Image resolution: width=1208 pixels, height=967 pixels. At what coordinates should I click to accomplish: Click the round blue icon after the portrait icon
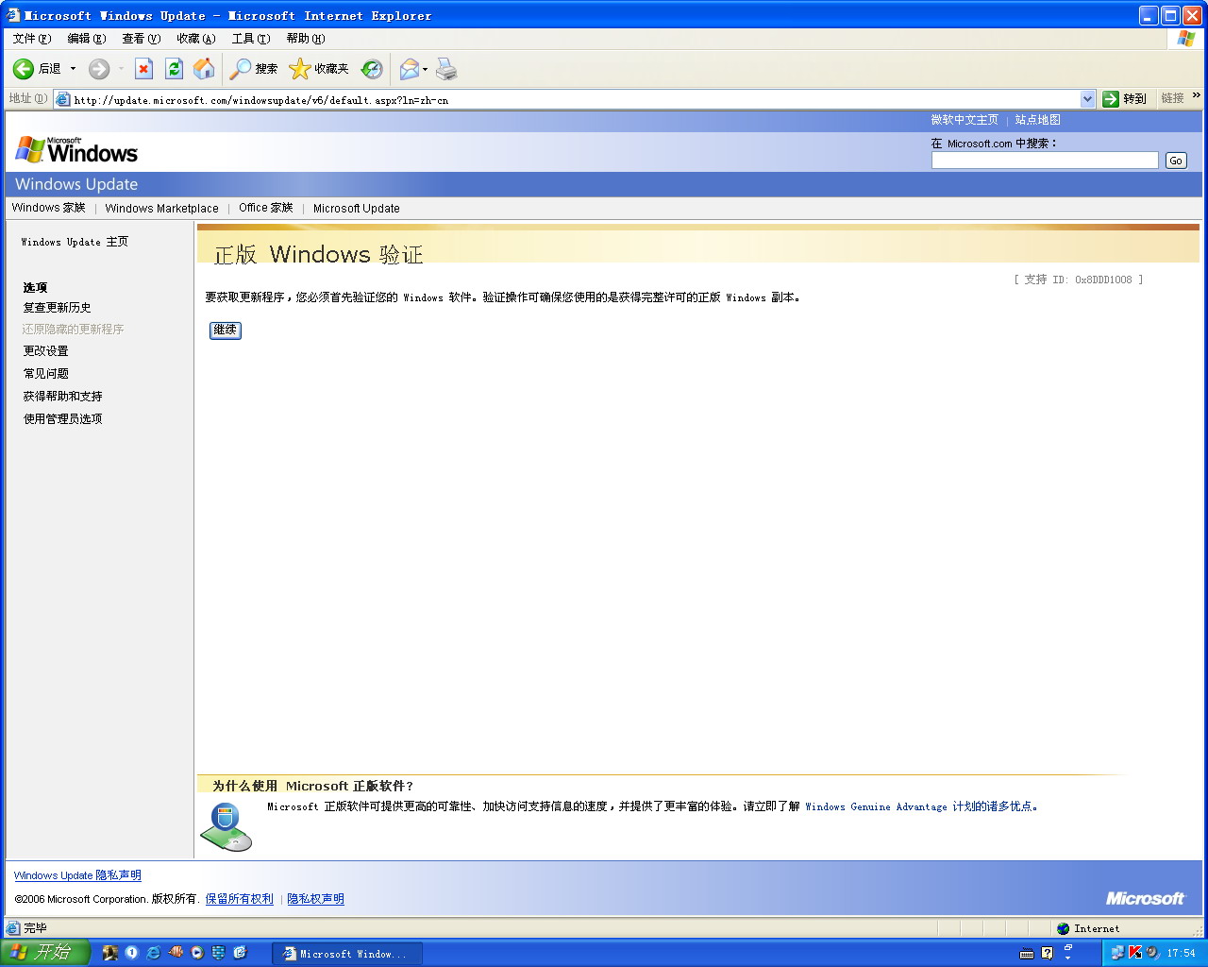(x=131, y=953)
